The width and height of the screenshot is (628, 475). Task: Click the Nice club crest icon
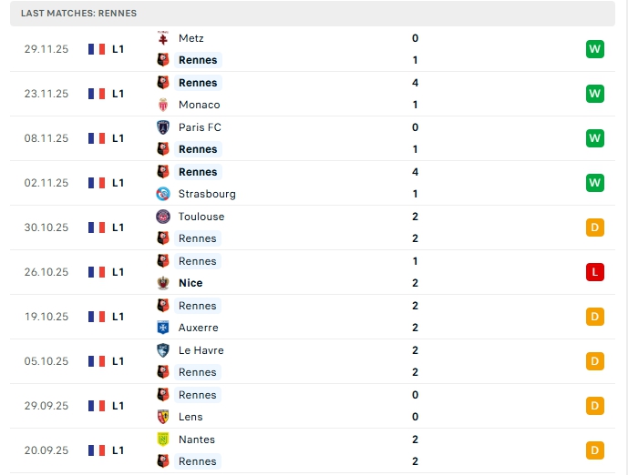pos(163,283)
